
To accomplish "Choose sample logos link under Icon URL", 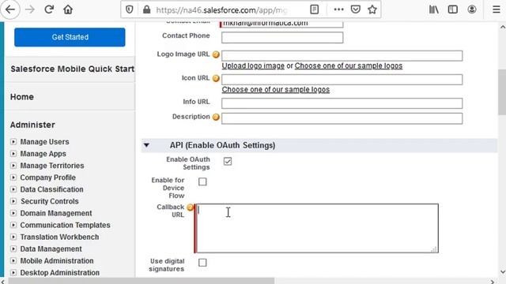I will [276, 89].
